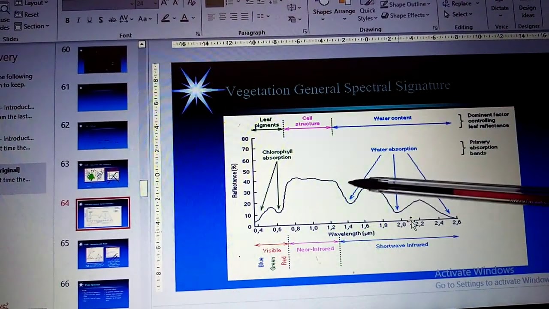Screen dimensions: 549x309
Task: Center align text
Action: [223, 17]
